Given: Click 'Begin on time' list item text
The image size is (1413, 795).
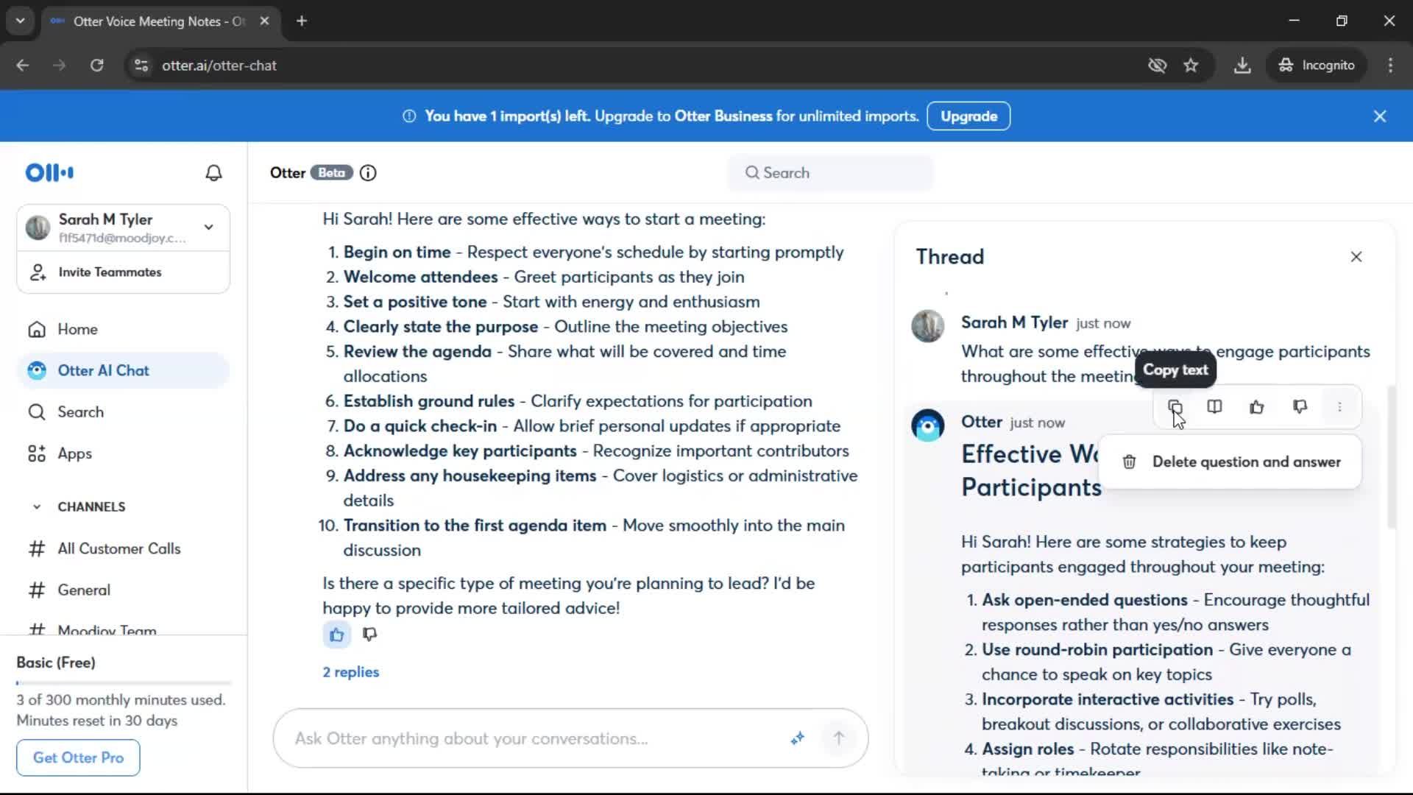Looking at the screenshot, I should [397, 252].
